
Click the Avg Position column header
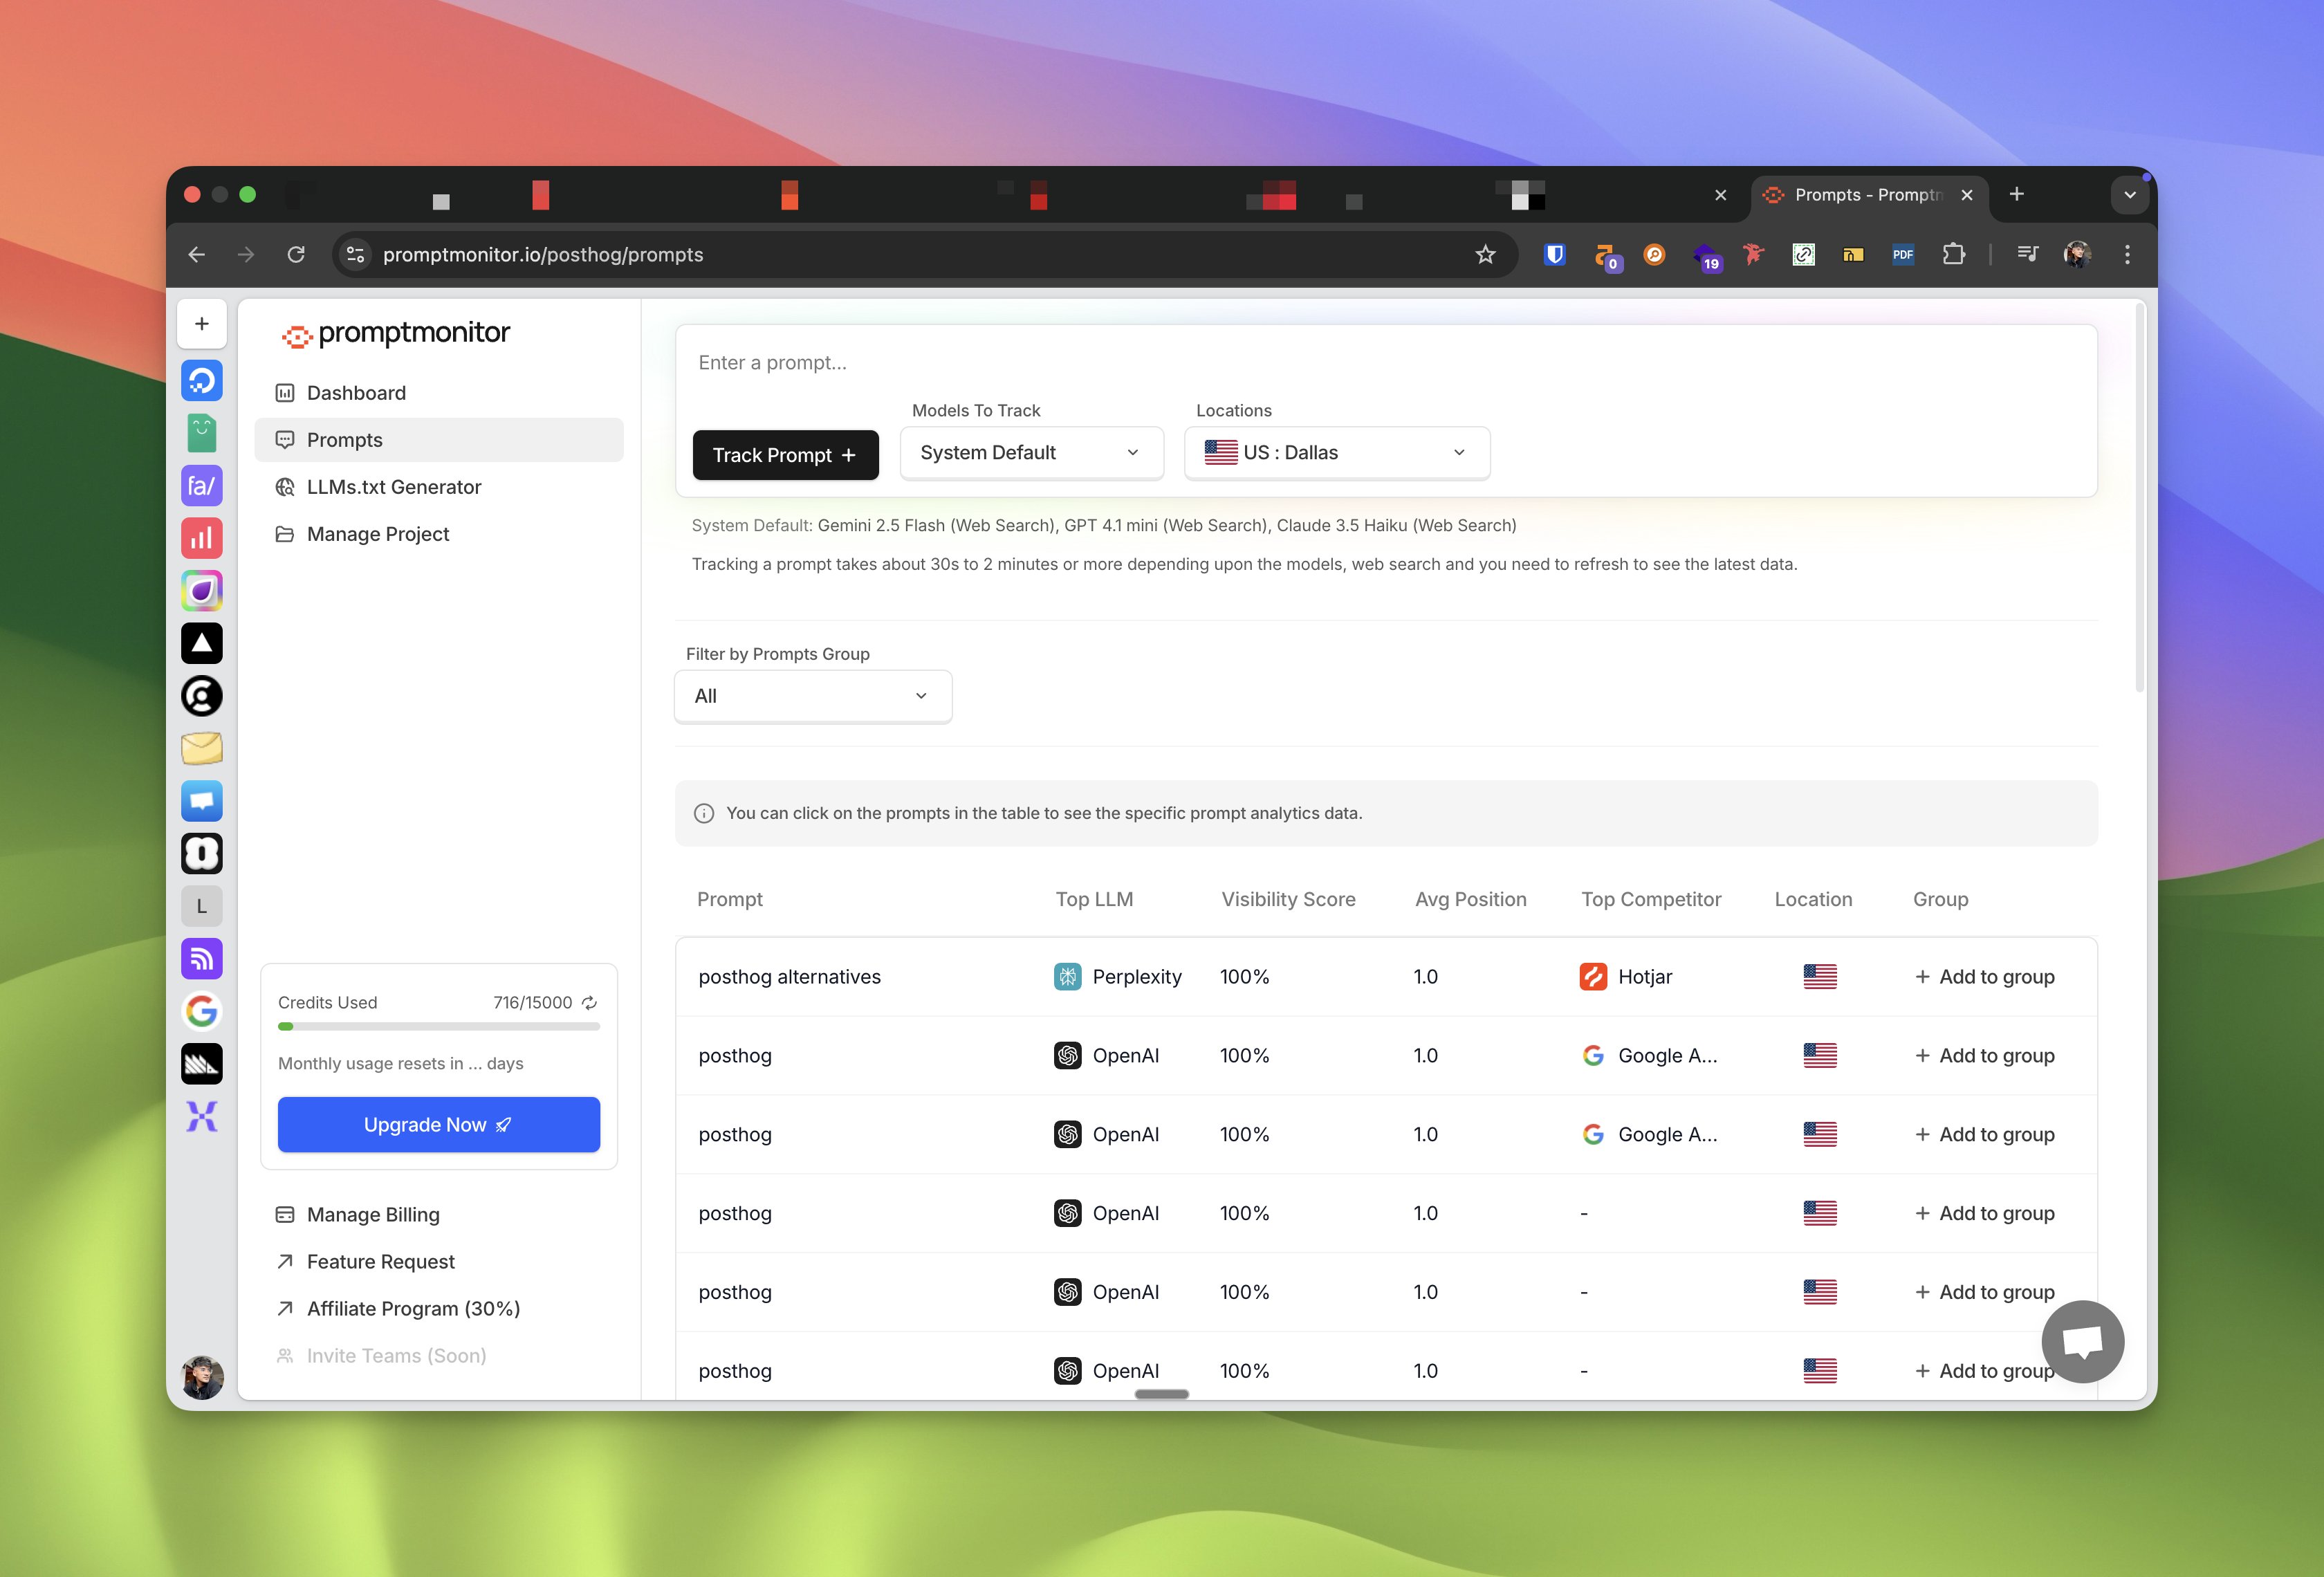[1470, 899]
